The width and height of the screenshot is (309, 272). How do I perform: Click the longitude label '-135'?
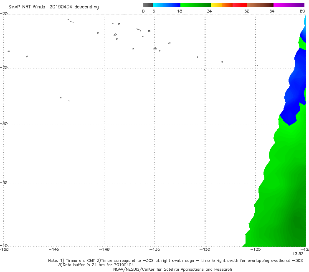[154, 249]
